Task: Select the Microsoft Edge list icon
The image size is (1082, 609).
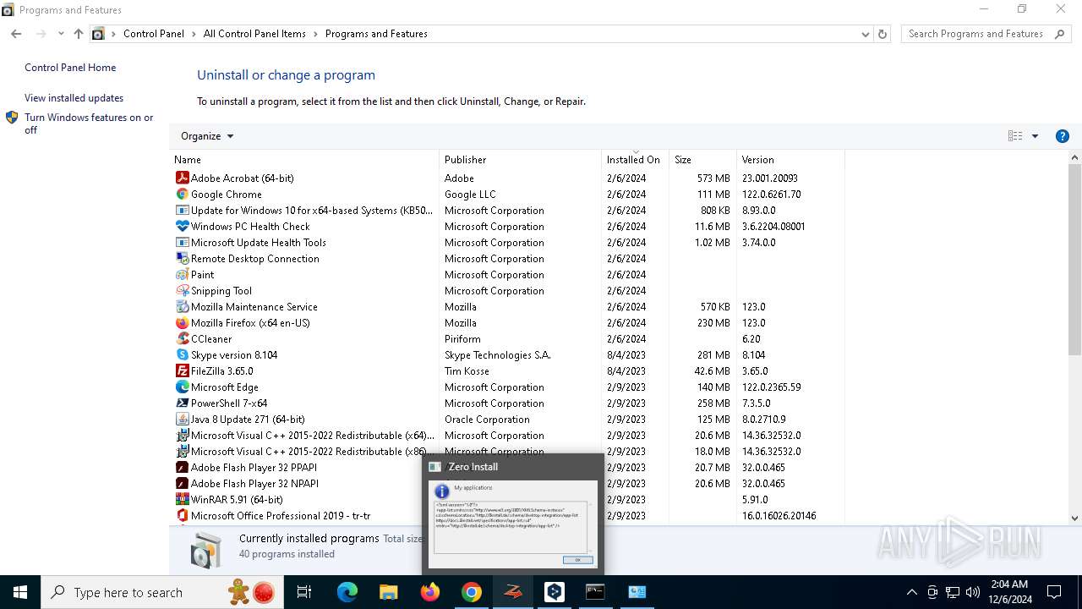Action: [182, 387]
